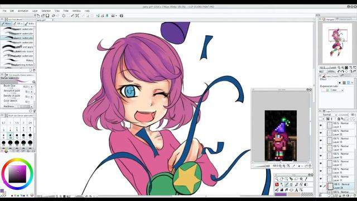This screenshot has width=357, height=201.
Task: Click the New file icon in the command bar
Action: (38, 16)
